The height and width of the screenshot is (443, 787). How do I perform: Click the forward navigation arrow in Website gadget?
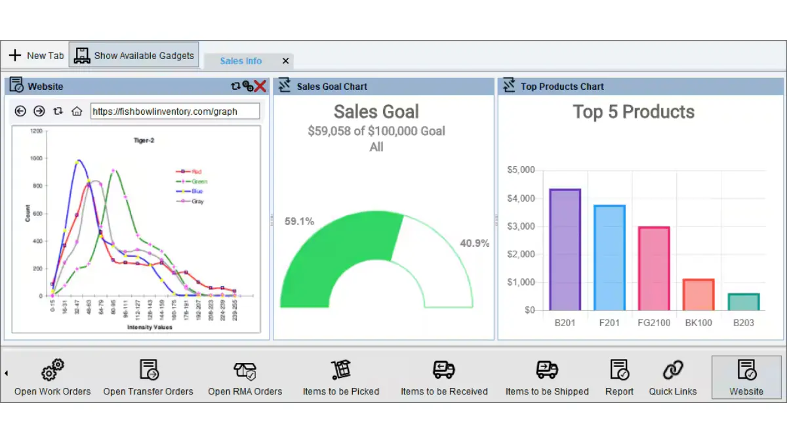(x=38, y=111)
